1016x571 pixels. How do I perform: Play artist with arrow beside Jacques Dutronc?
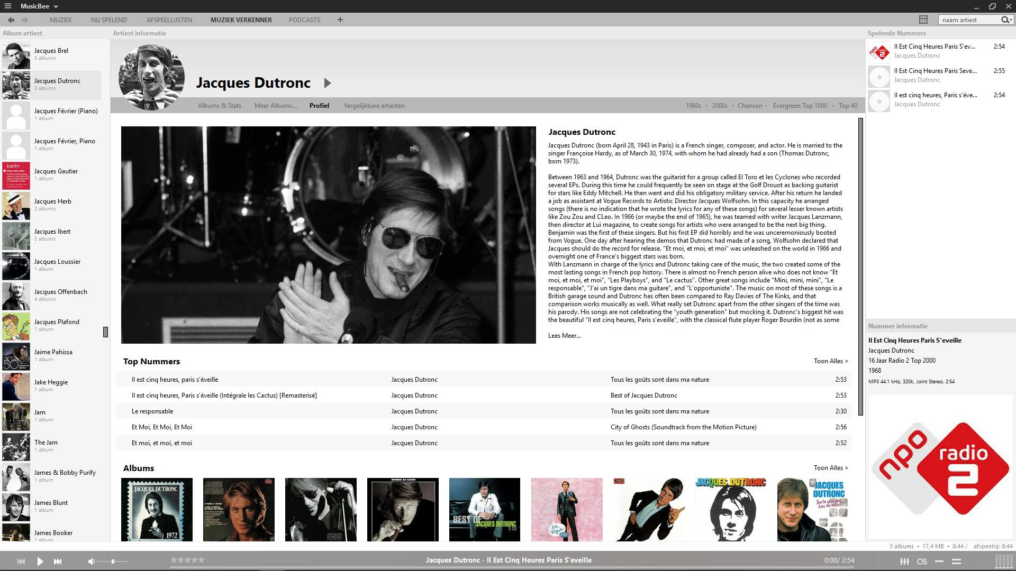point(328,83)
